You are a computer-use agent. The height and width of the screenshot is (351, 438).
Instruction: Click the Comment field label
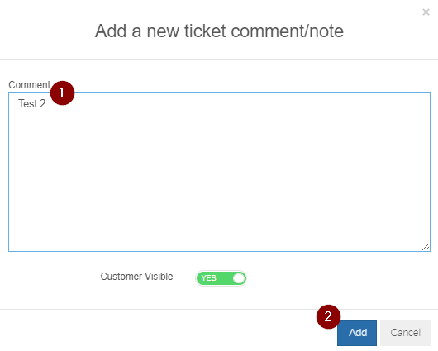coord(29,84)
